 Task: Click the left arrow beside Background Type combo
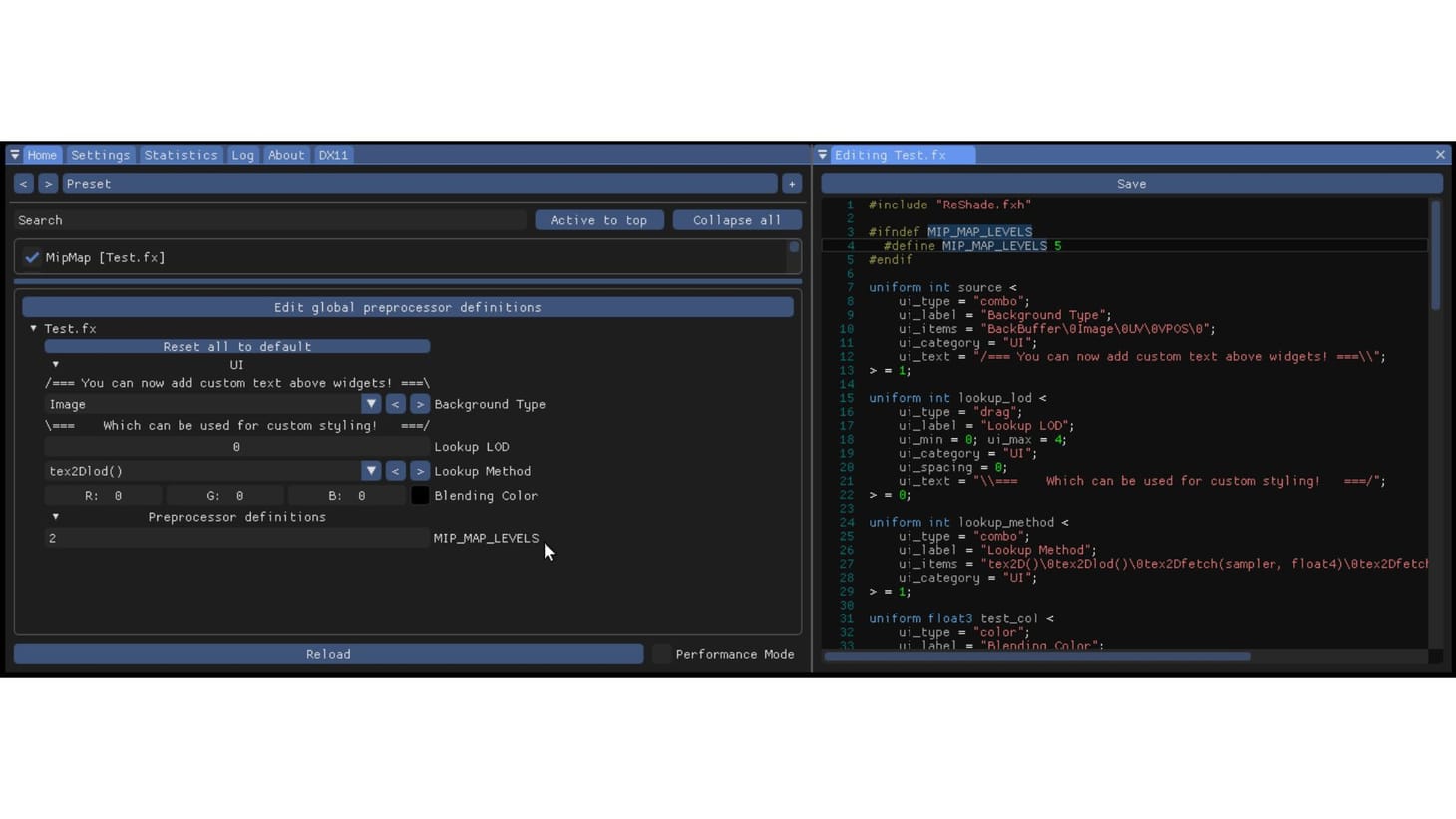click(x=395, y=403)
